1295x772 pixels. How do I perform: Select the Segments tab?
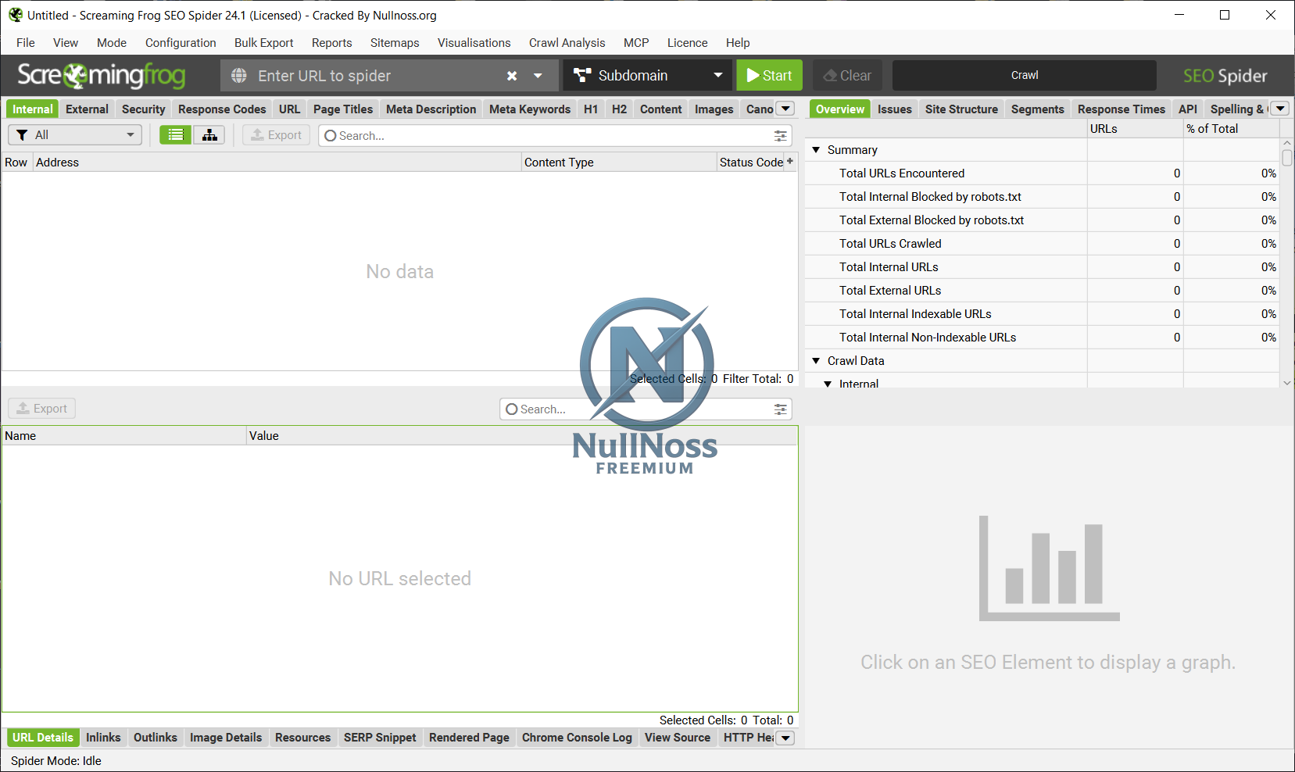(1038, 109)
